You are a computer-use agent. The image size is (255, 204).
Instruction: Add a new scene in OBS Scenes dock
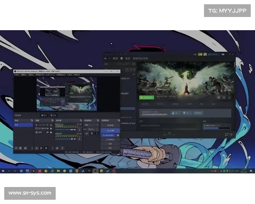point(16,148)
